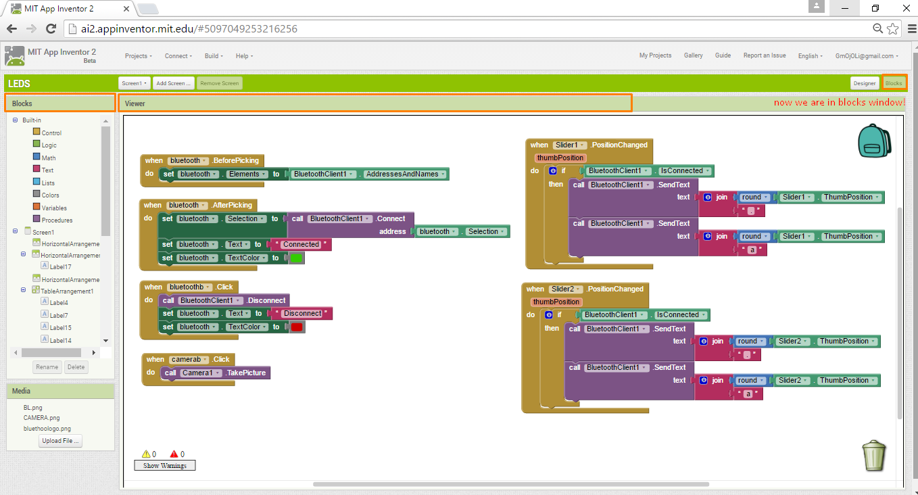
Task: Click the Delete button
Action: coord(76,367)
